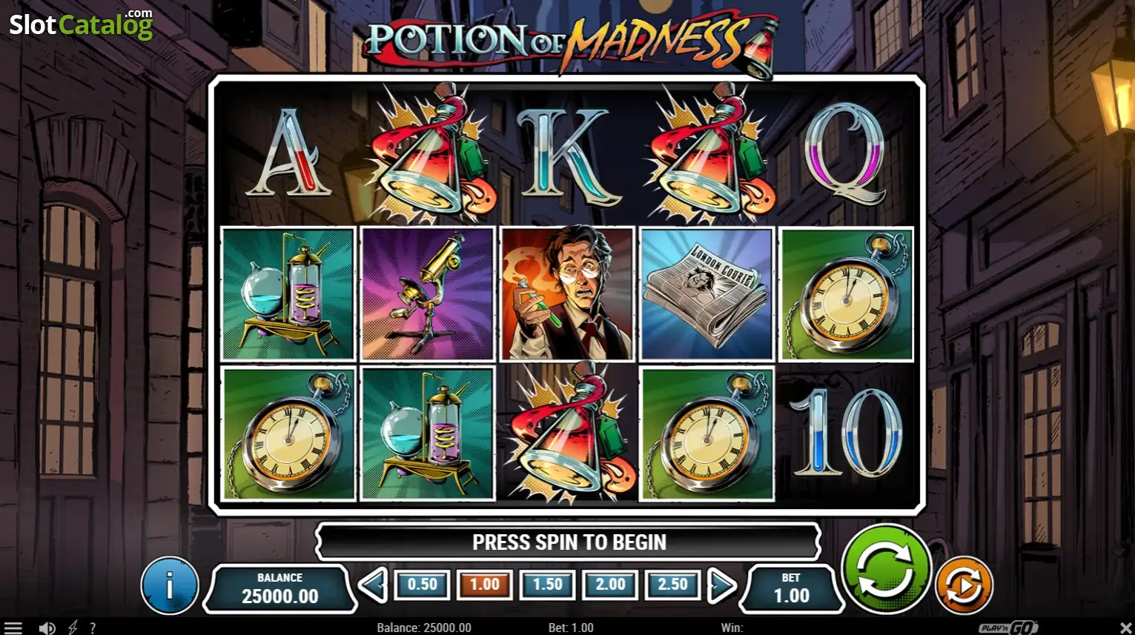1135x635 pixels.
Task: Choose the 1.50 bet value
Action: 547,585
